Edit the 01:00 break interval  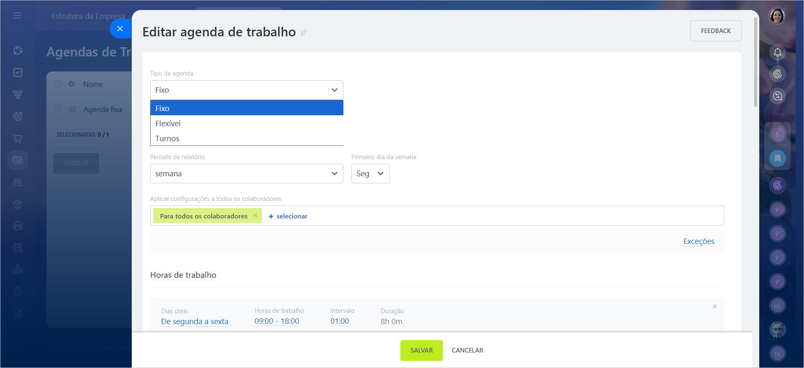point(339,321)
